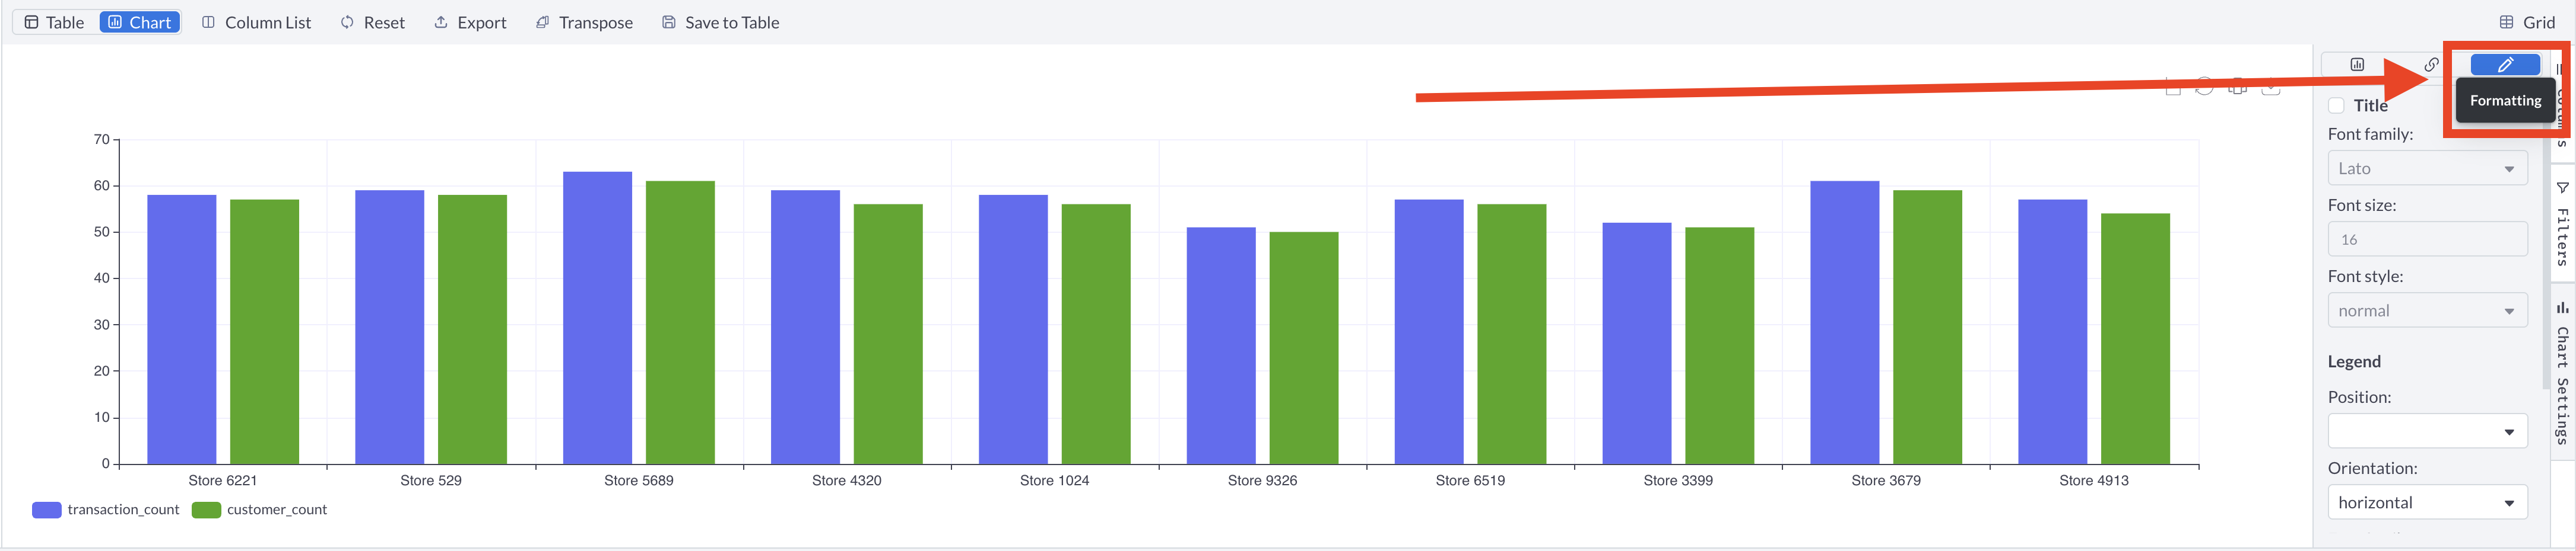Open the chart type icon tab
The height and width of the screenshot is (551, 2576).
[2357, 65]
